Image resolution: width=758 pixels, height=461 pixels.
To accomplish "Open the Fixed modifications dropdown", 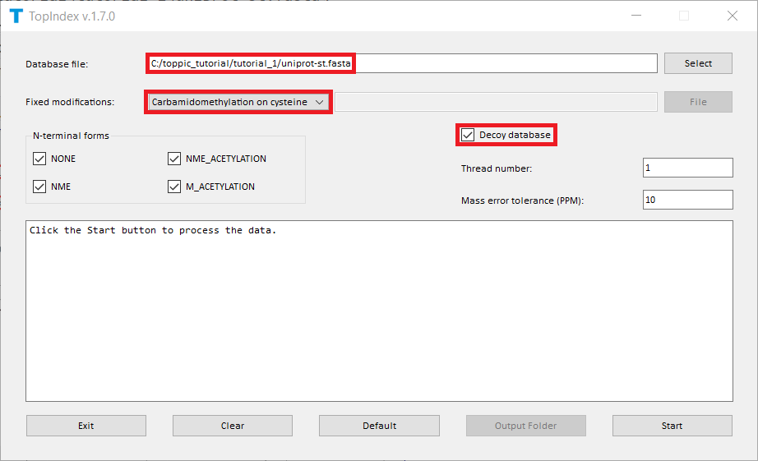I will tap(238, 102).
